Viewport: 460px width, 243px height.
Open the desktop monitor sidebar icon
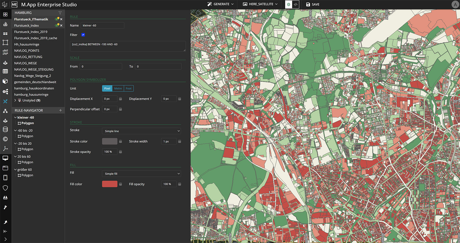click(5, 158)
